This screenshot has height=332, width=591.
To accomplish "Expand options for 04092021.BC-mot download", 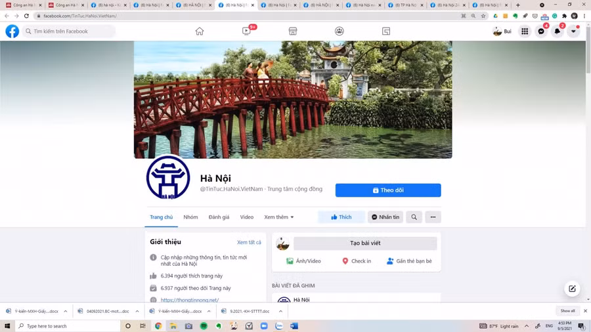I will click(137, 311).
